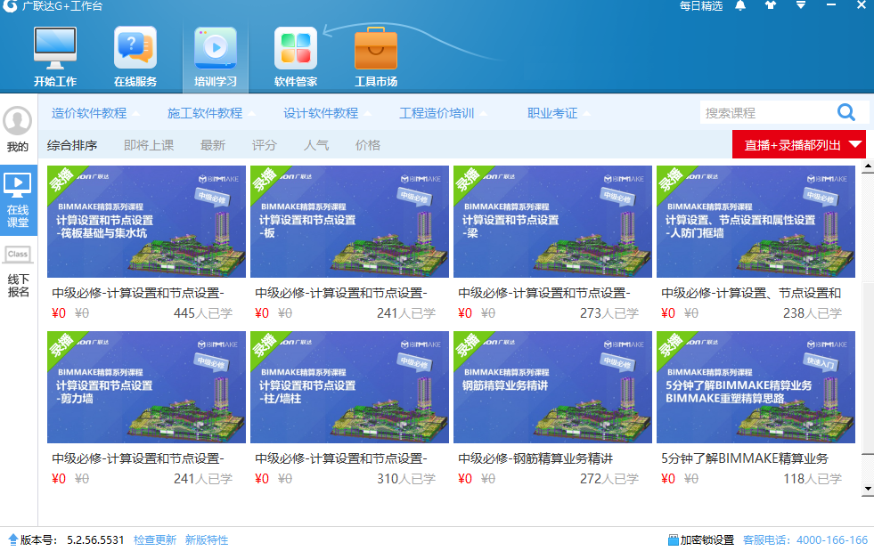Click the 5分钟了解BIMMAKE精算业务 title below thumbnail
The image size is (874, 551).
click(745, 458)
